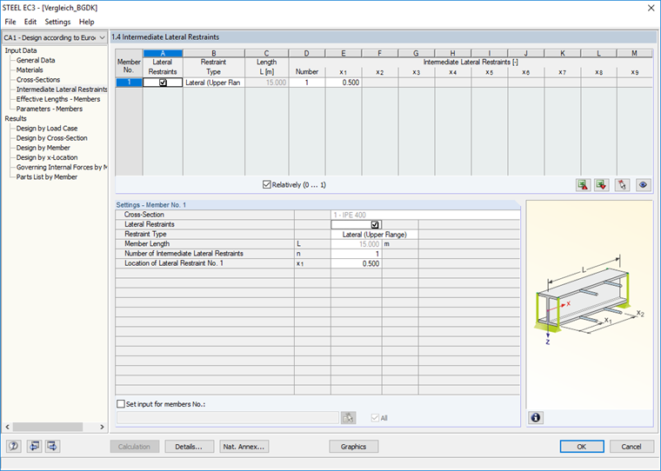The width and height of the screenshot is (661, 471).
Task: Toggle the Relatively (0 ... 1) checkbox
Action: (266, 184)
